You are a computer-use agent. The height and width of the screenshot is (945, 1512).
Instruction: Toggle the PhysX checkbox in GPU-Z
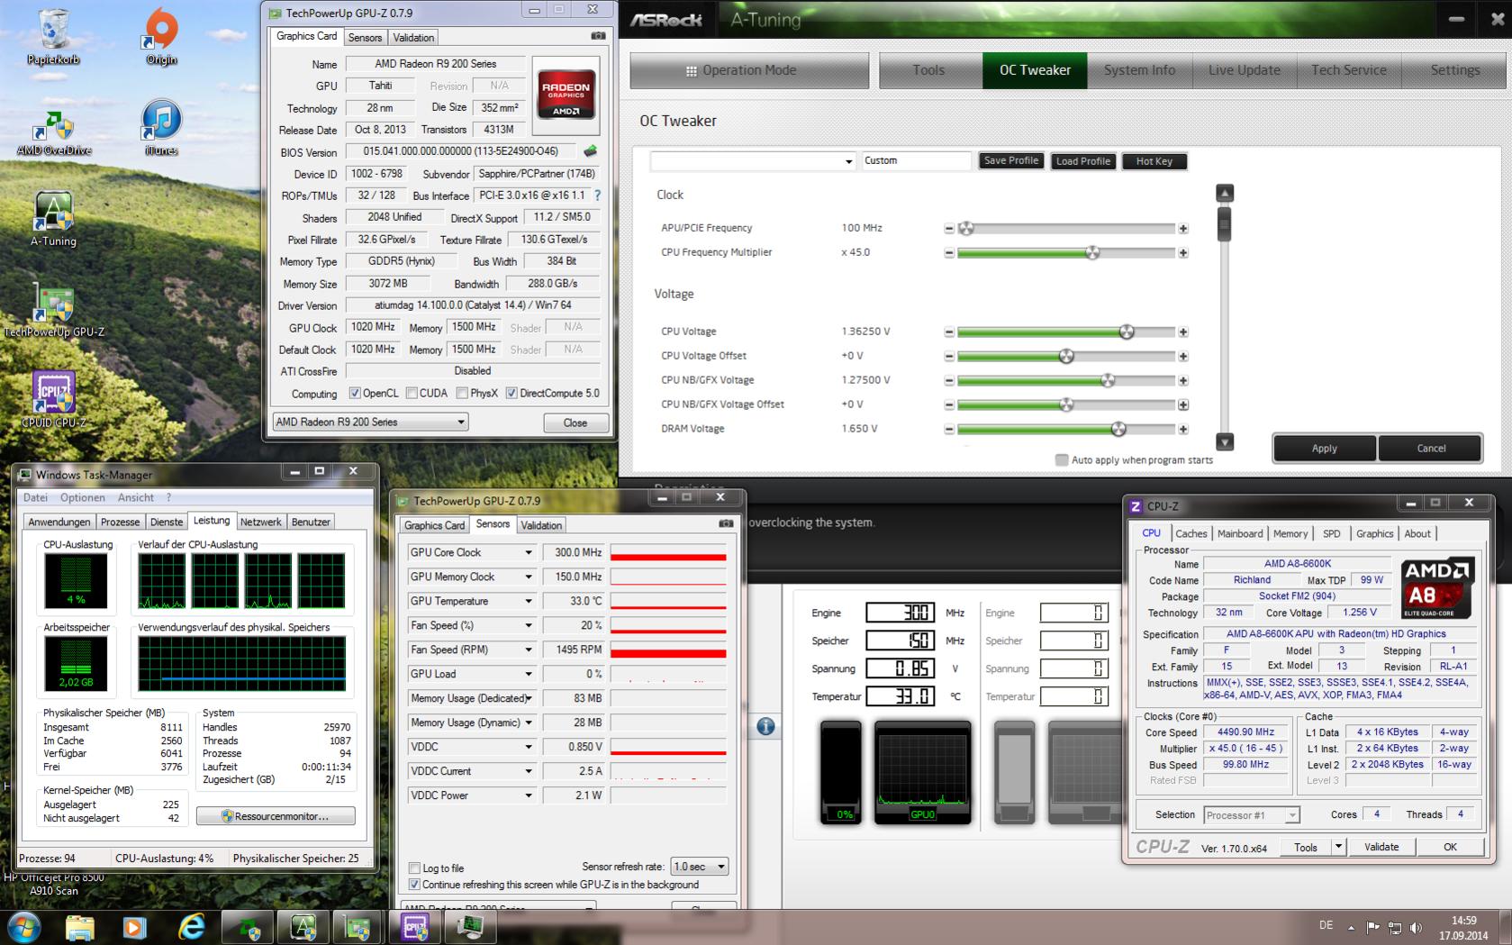click(x=462, y=394)
